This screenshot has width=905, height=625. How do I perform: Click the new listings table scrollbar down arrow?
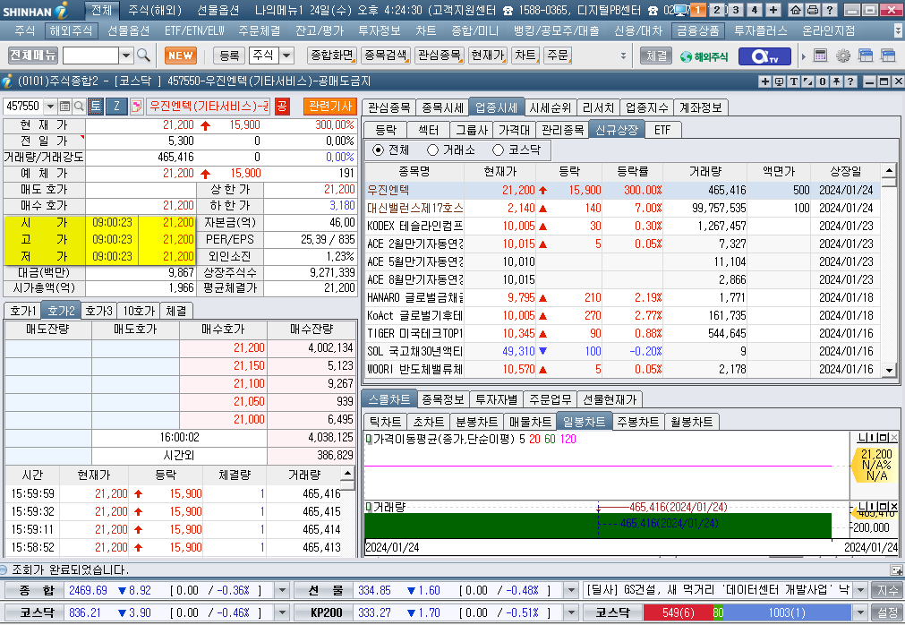(889, 371)
